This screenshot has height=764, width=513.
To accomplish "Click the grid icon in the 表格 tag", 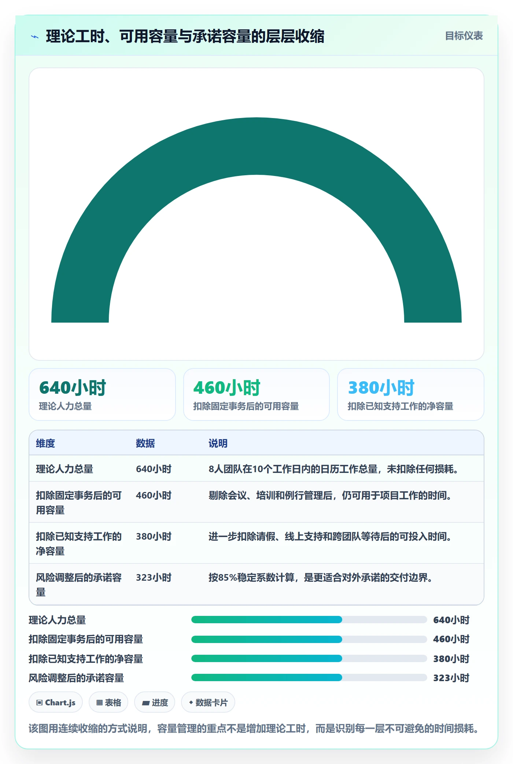I will click(x=99, y=703).
